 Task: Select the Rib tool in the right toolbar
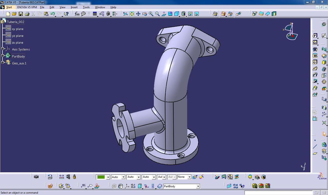(x=315, y=68)
